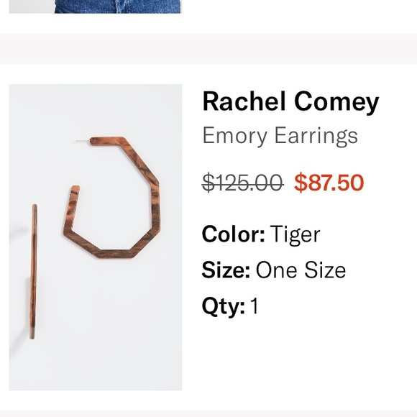Click the Rachel Comey brand name
Viewport: 417px width, 417px height.
tap(290, 102)
